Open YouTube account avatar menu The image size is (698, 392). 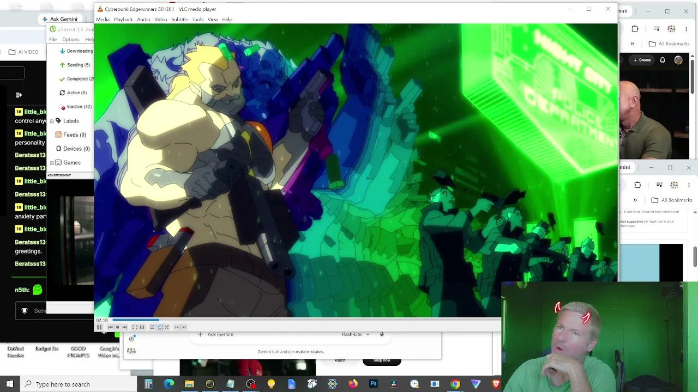click(x=678, y=60)
